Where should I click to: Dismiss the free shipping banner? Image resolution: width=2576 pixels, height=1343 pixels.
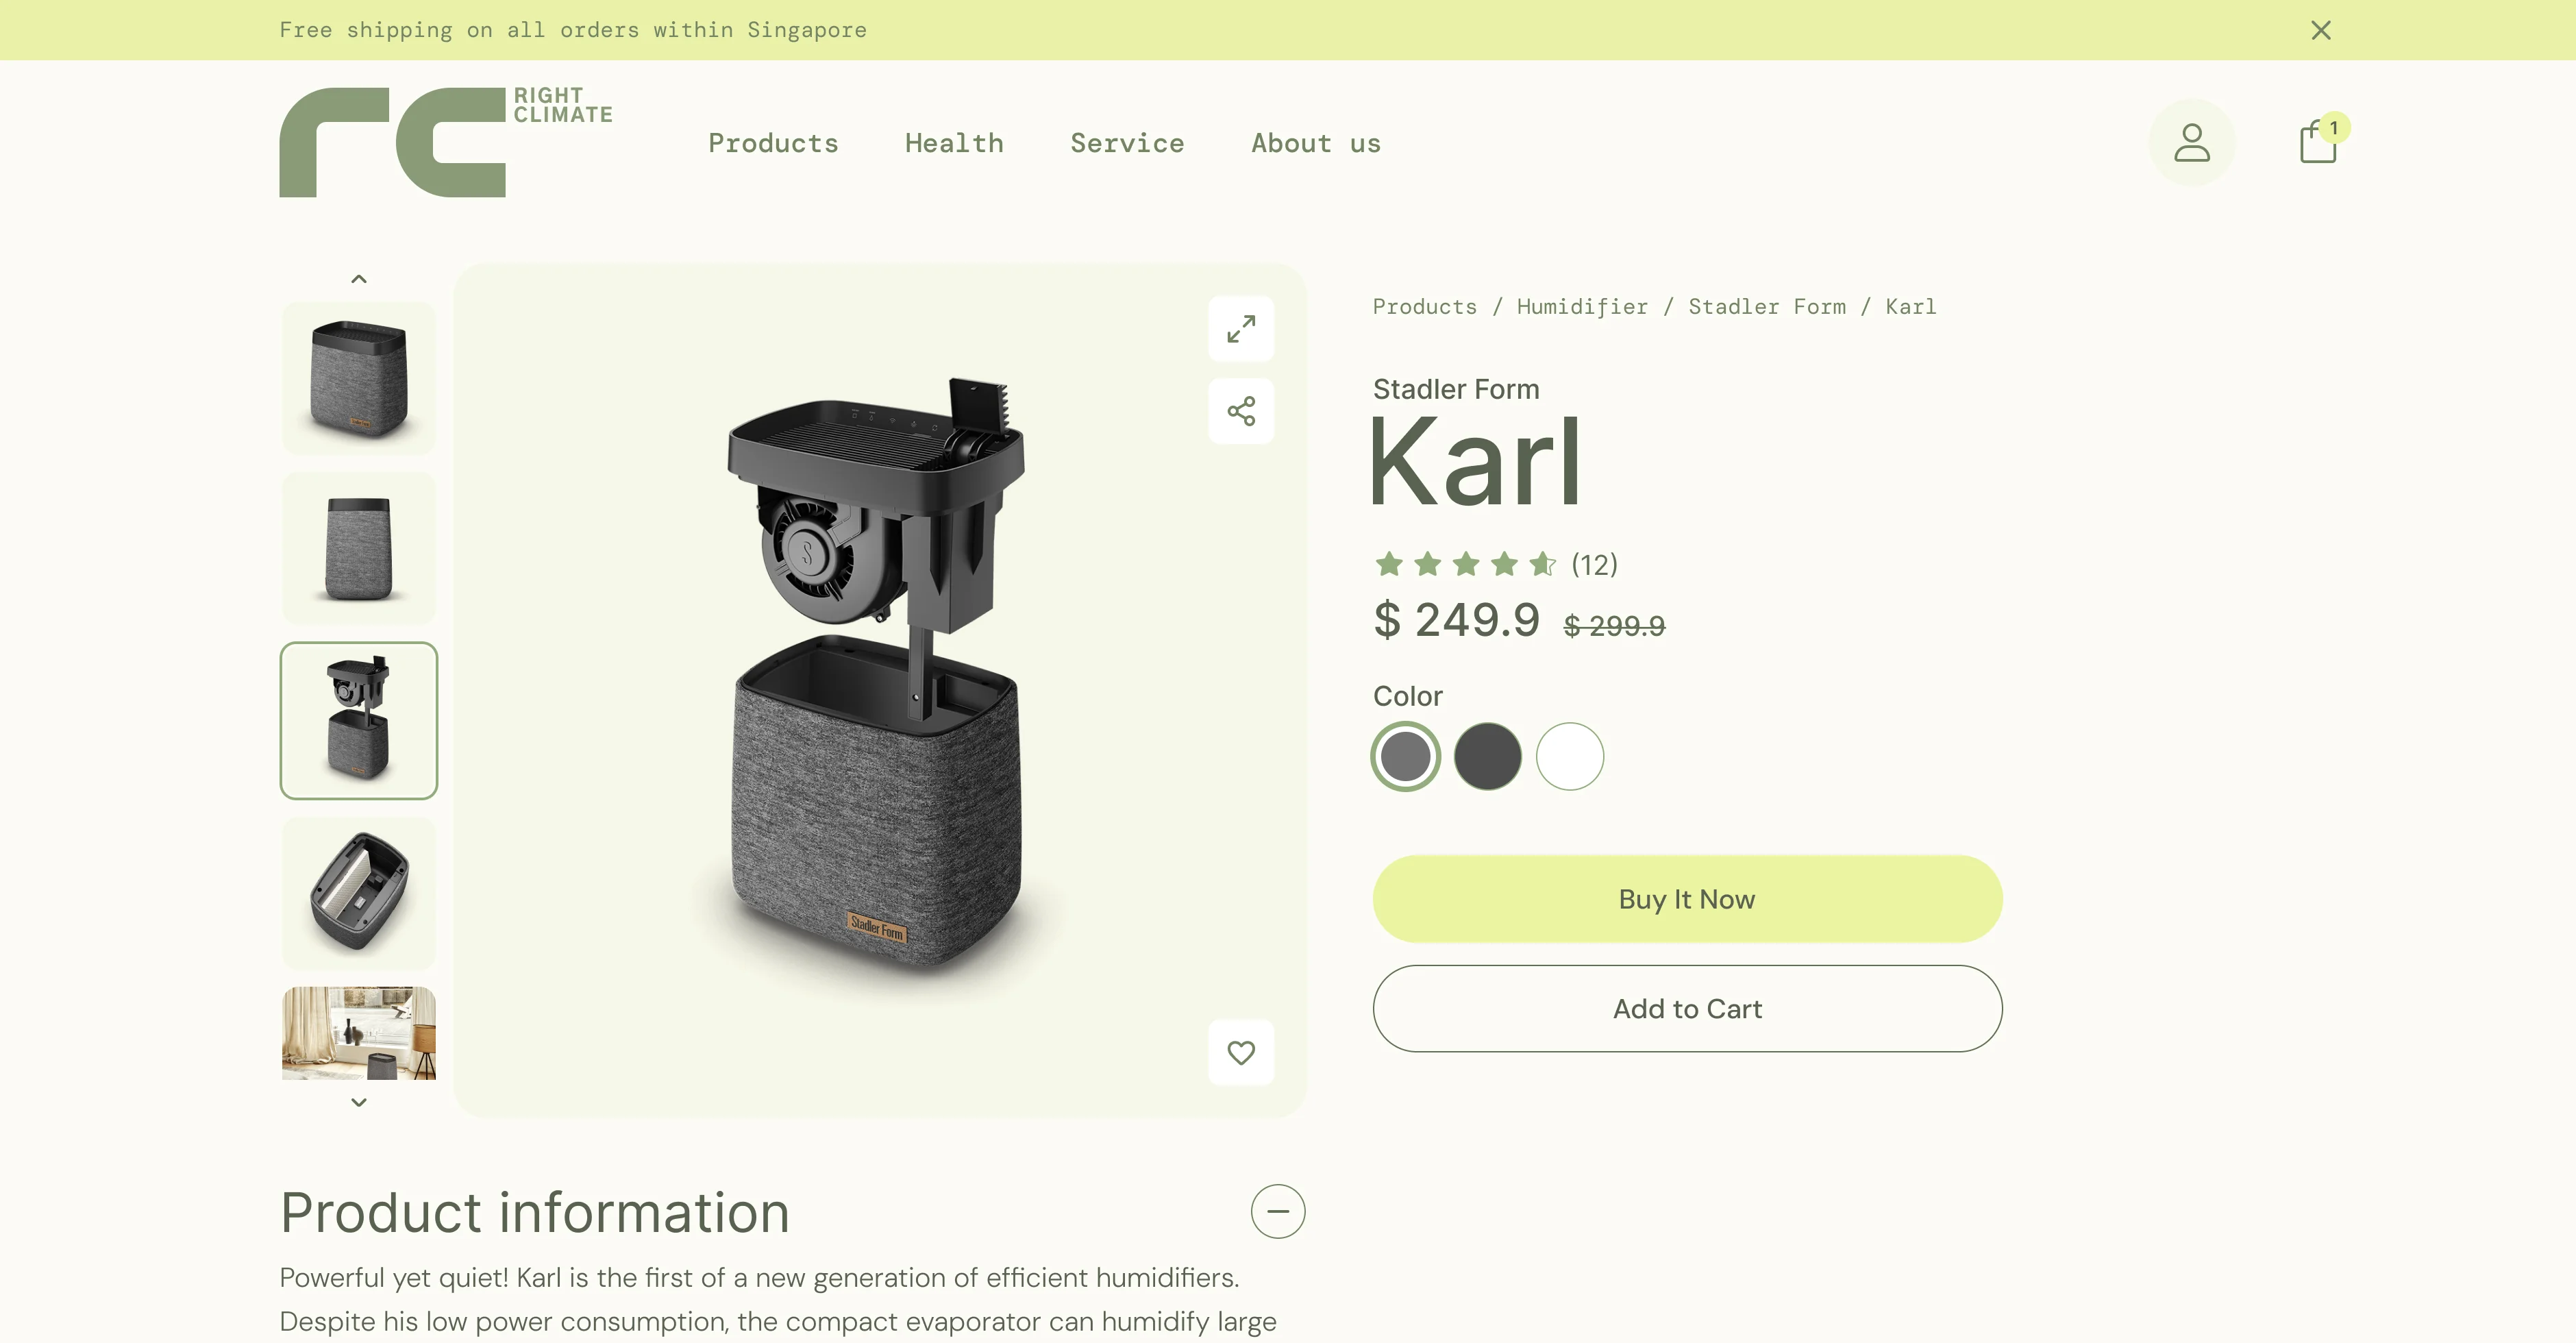click(2321, 30)
